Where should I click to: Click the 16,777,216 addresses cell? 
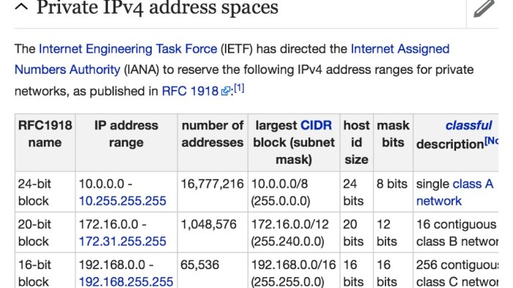(x=213, y=184)
